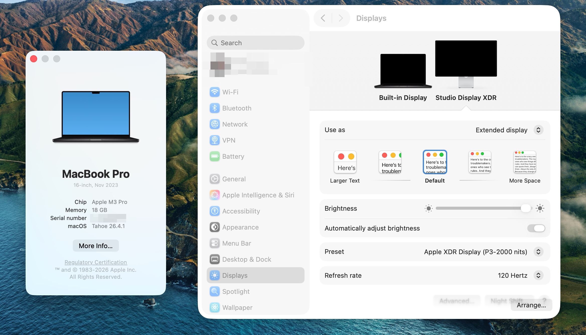Open the Desktop & Dock icon
This screenshot has width=586, height=335.
(215, 259)
